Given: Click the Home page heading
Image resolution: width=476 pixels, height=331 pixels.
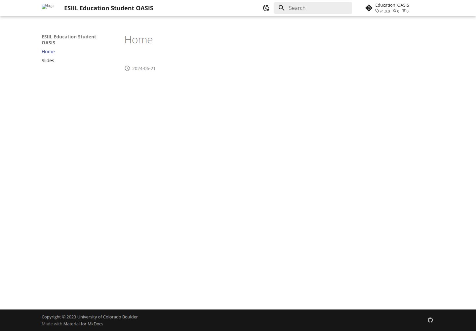Looking at the screenshot, I should point(139,40).
